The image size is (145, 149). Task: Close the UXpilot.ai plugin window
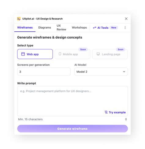coord(126,19)
